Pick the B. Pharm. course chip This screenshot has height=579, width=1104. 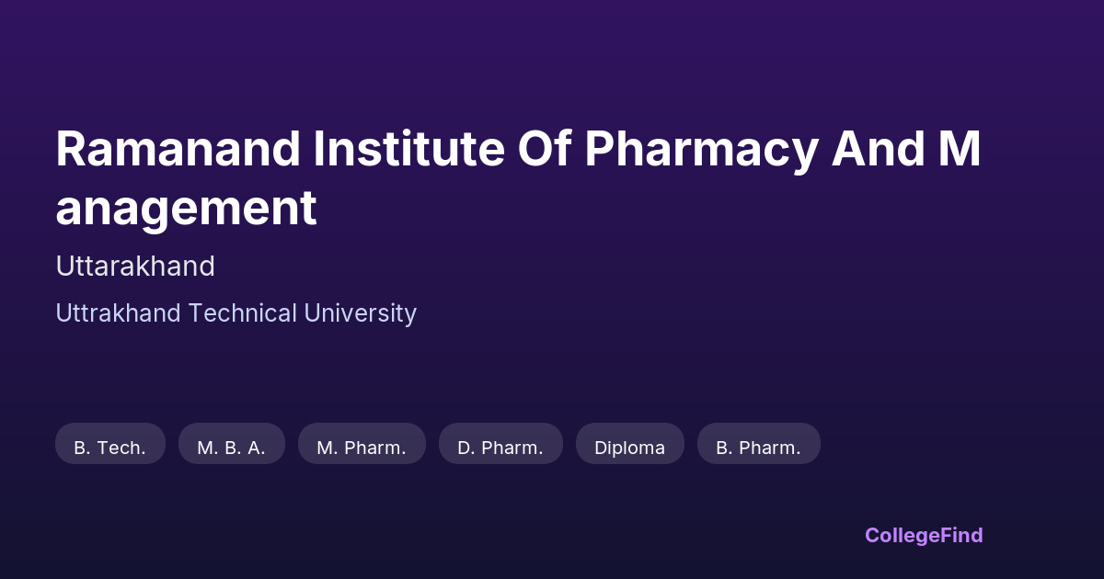758,448
